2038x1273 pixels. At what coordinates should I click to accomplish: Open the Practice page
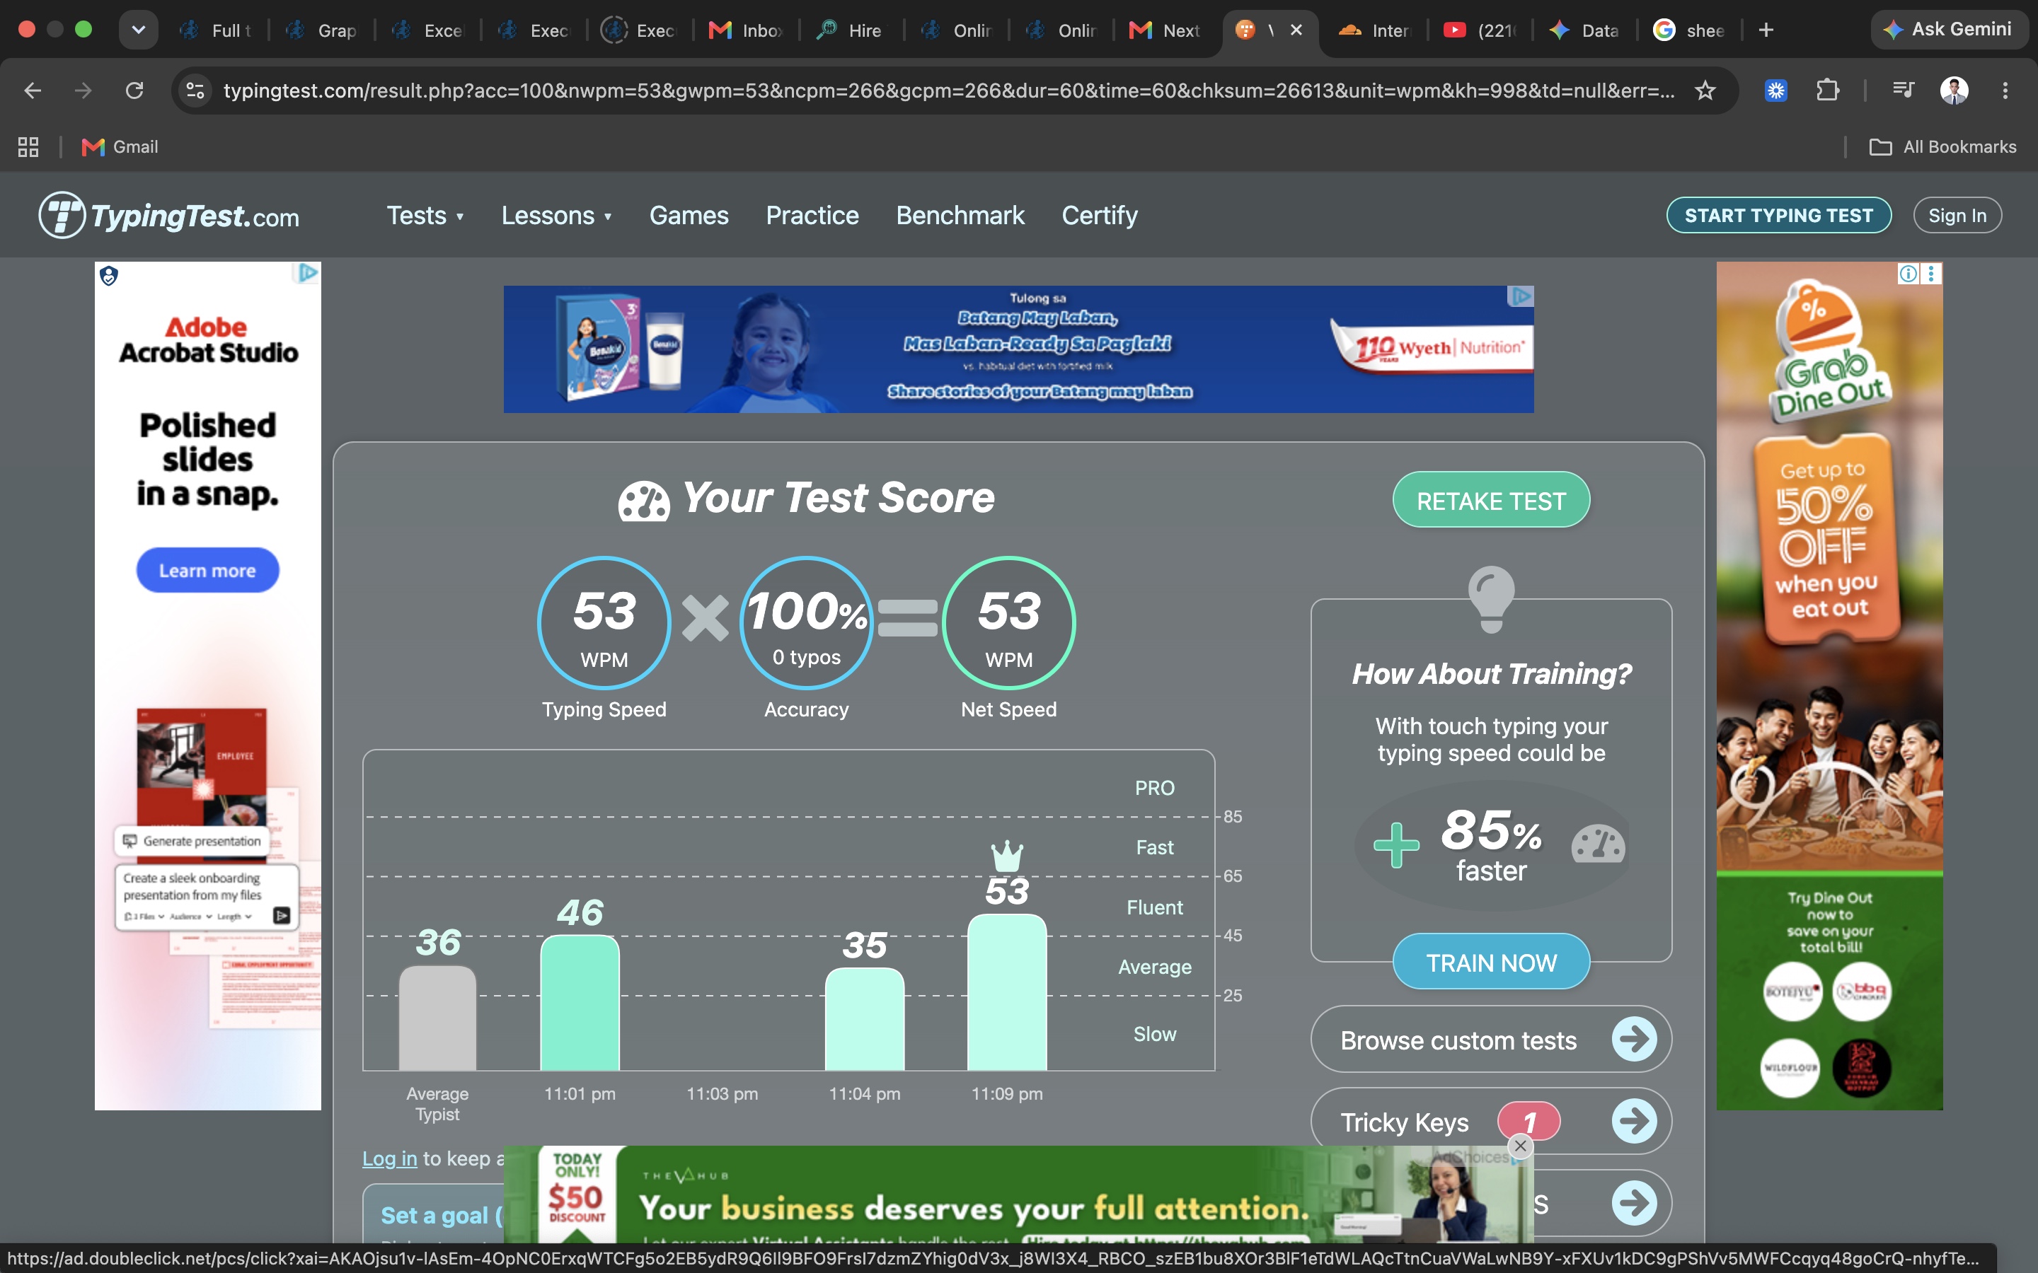coord(812,216)
